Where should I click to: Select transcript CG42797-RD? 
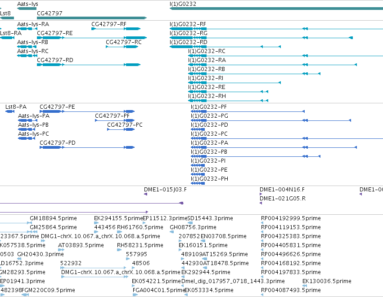(89, 65)
